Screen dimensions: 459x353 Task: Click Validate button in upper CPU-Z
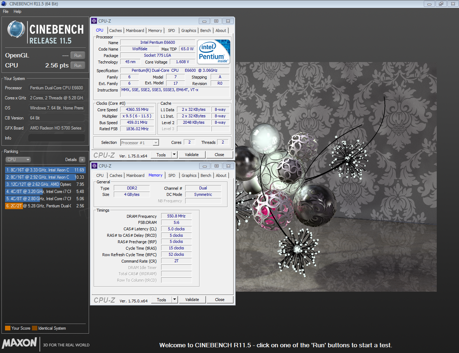pos(192,155)
